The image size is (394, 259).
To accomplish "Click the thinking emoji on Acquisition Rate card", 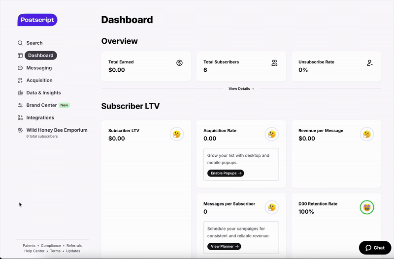I will tap(272, 134).
